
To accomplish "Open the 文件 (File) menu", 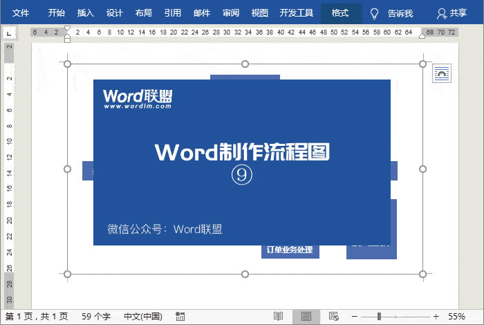I will (21, 13).
